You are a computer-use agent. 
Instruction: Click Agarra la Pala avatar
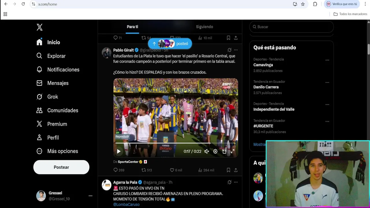coord(106,185)
